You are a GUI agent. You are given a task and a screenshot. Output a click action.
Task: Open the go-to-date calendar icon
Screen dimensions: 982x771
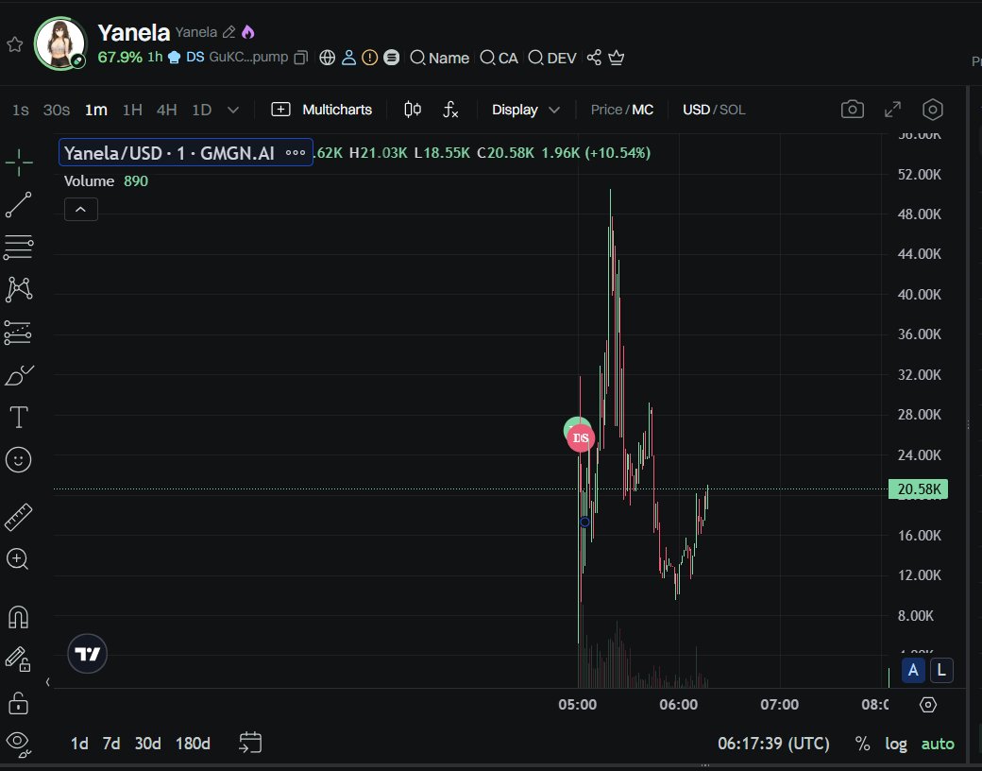[250, 743]
